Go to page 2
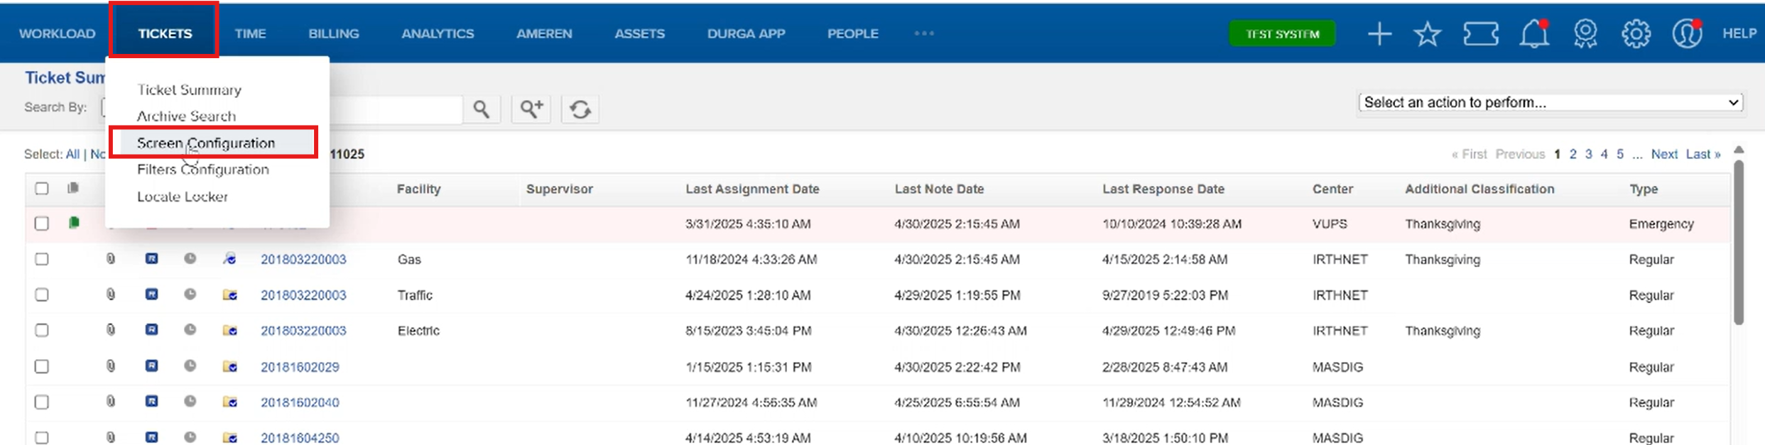 [x=1573, y=154]
